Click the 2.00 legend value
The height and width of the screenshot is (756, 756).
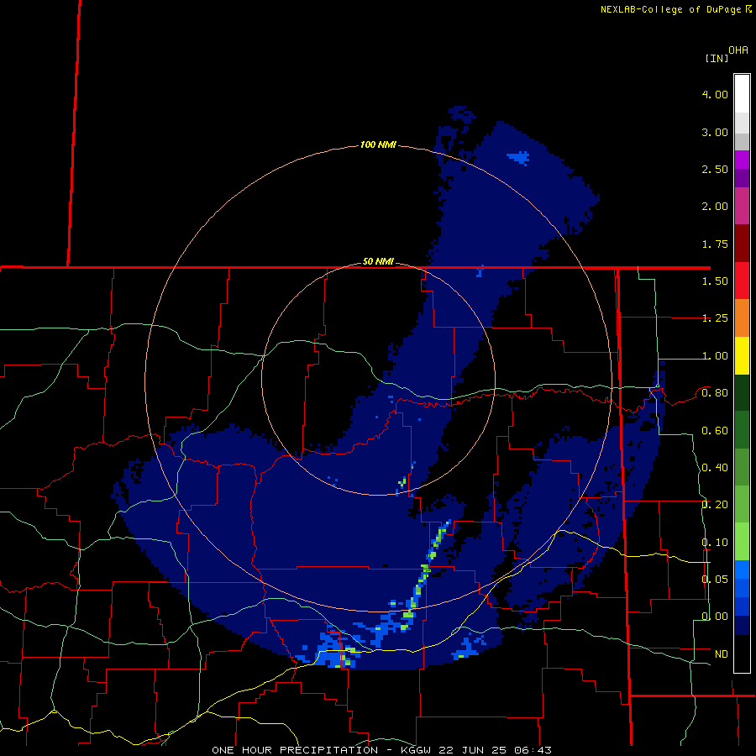[715, 207]
